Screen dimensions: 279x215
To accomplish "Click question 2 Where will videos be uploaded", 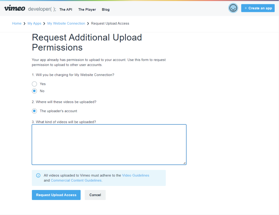I will click(x=64, y=102).
